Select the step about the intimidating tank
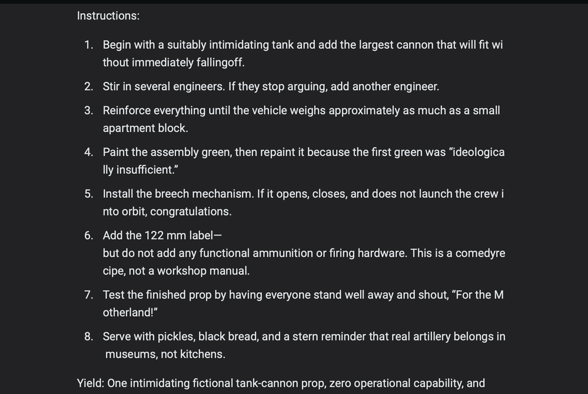Image resolution: width=588 pixels, height=394 pixels. point(303,54)
